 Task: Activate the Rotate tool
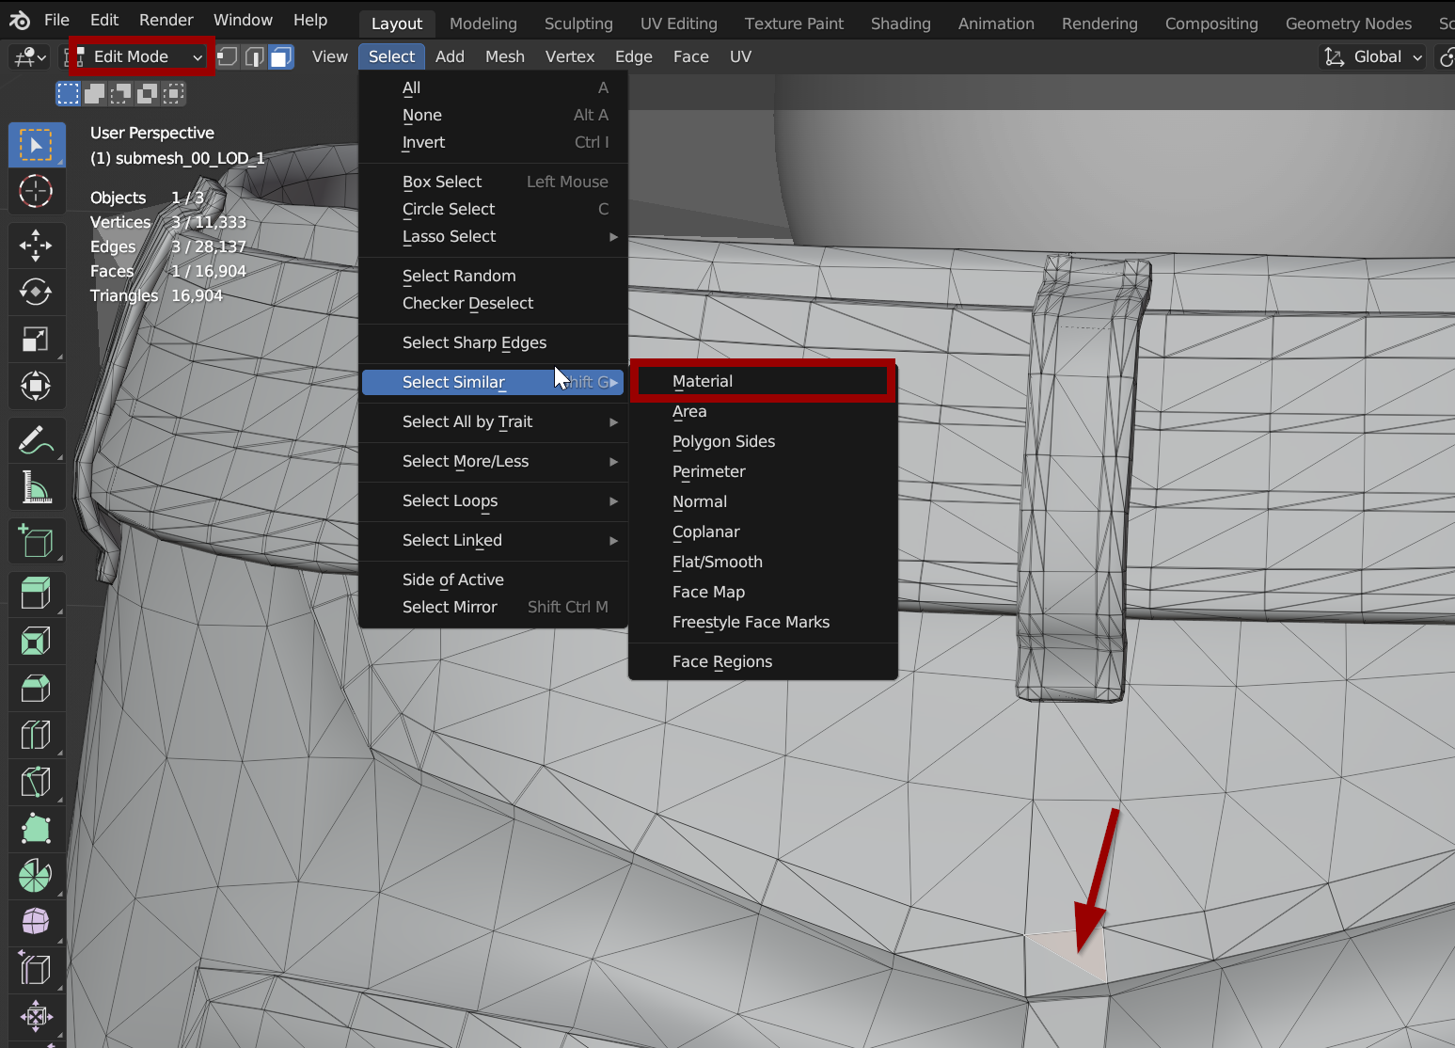pyautogui.click(x=36, y=292)
